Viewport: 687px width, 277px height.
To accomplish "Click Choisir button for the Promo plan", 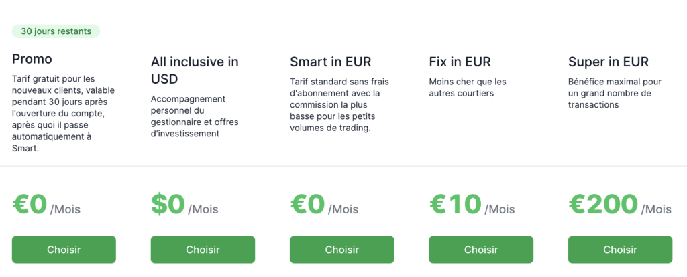I will (64, 250).
